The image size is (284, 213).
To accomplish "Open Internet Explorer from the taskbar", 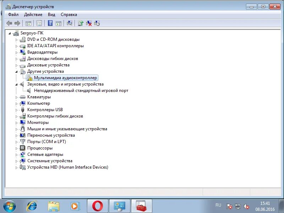I will pos(32,206).
